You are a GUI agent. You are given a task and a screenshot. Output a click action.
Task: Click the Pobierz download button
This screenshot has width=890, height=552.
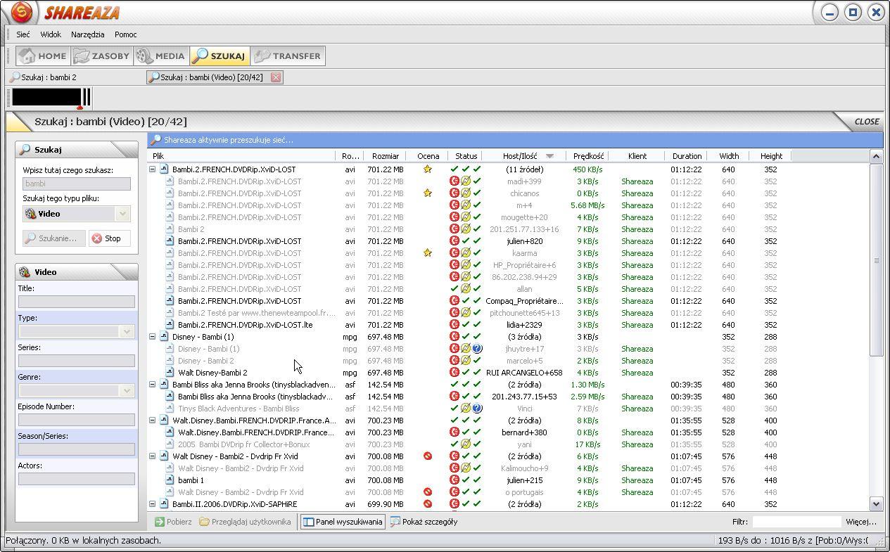173,522
